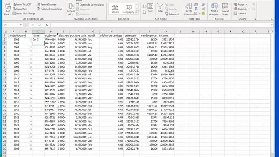Click customer cell 'LM-9131'
Viewport: 279px width, 157px height.
click(x=51, y=133)
